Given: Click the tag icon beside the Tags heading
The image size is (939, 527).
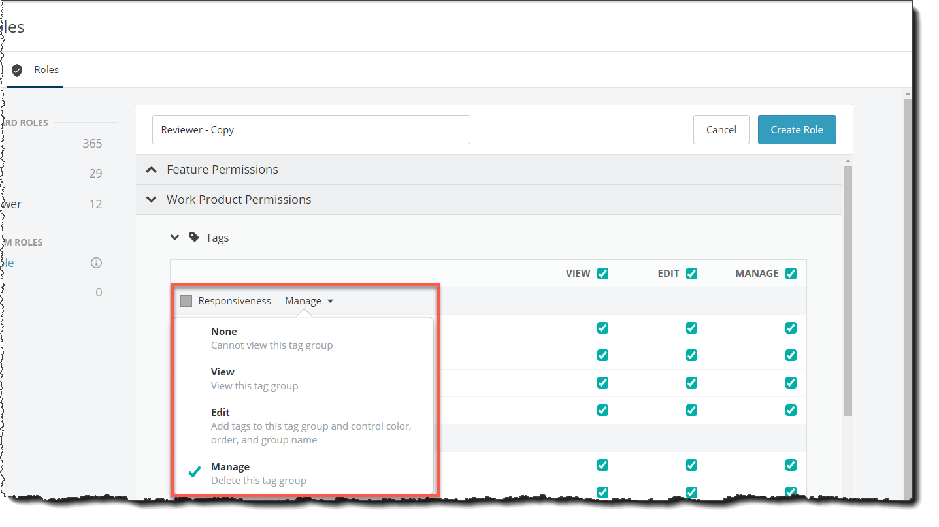Looking at the screenshot, I should (194, 238).
